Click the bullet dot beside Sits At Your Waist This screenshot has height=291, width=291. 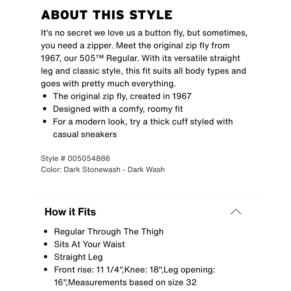coord(46,244)
